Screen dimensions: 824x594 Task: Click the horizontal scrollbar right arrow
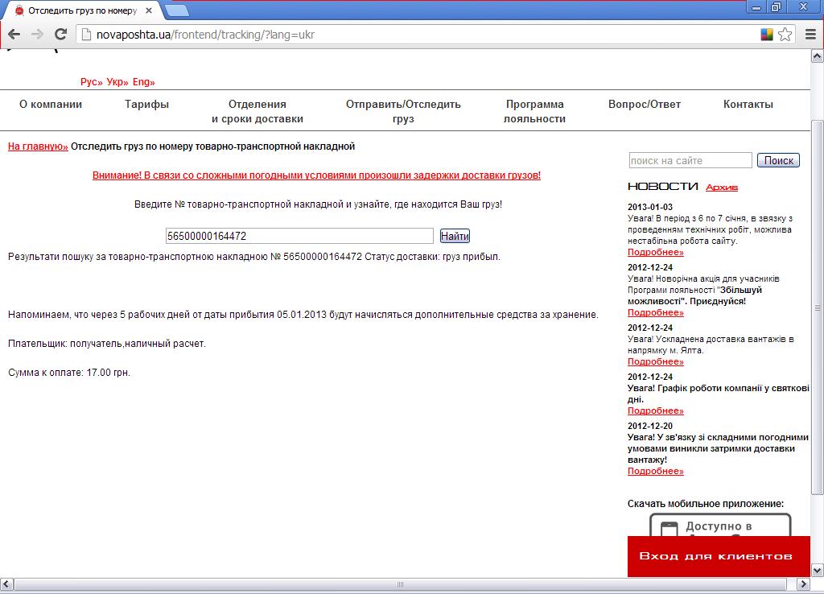coord(804,584)
